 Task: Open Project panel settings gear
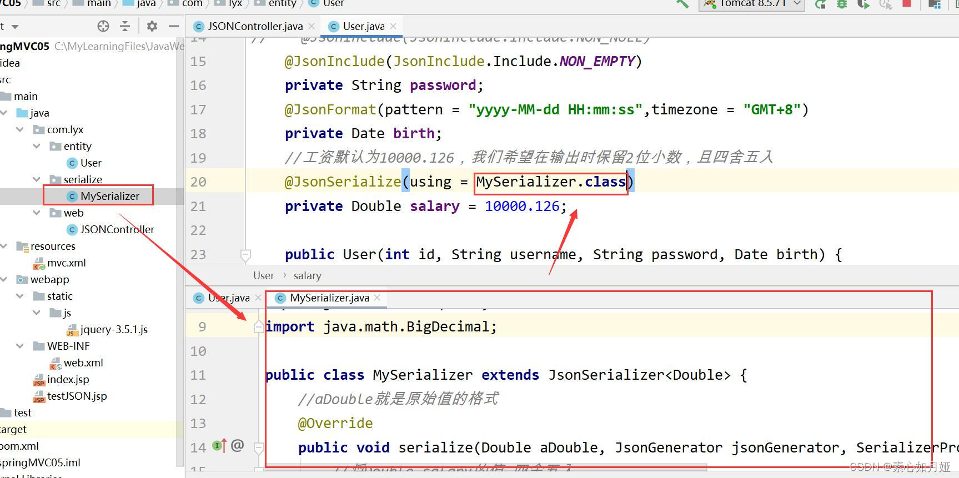pyautogui.click(x=152, y=26)
